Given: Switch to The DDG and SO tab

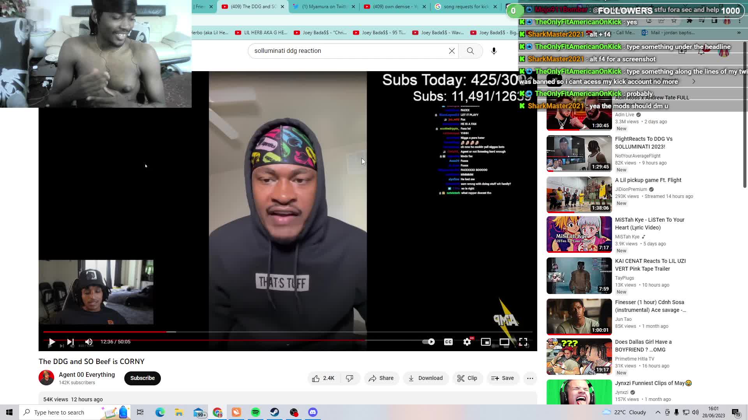Looking at the screenshot, I should (253, 7).
